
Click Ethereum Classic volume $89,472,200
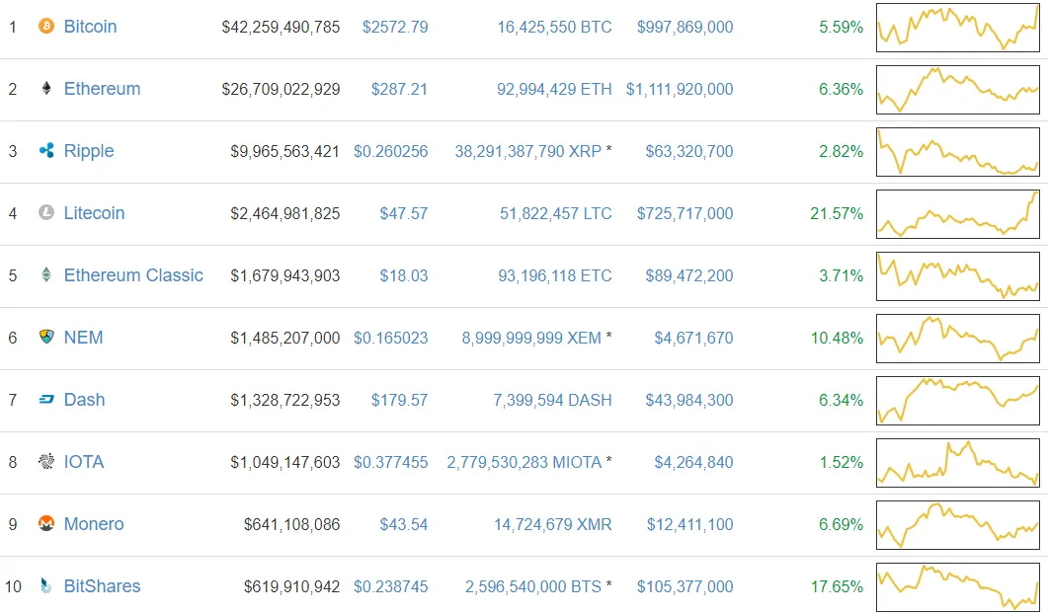tap(689, 275)
